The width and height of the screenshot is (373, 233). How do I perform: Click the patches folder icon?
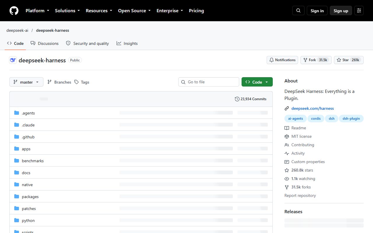pyautogui.click(x=17, y=209)
